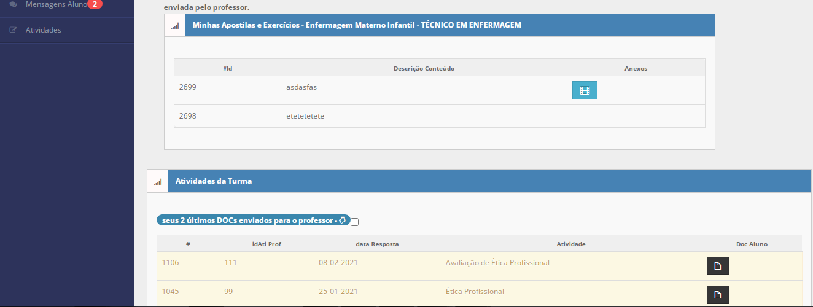
Task: Click the 'idAti Prof' column header
Action: 266,244
